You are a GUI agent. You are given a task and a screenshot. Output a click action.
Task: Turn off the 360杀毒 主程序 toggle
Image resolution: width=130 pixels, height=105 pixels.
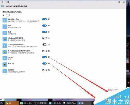44,19
